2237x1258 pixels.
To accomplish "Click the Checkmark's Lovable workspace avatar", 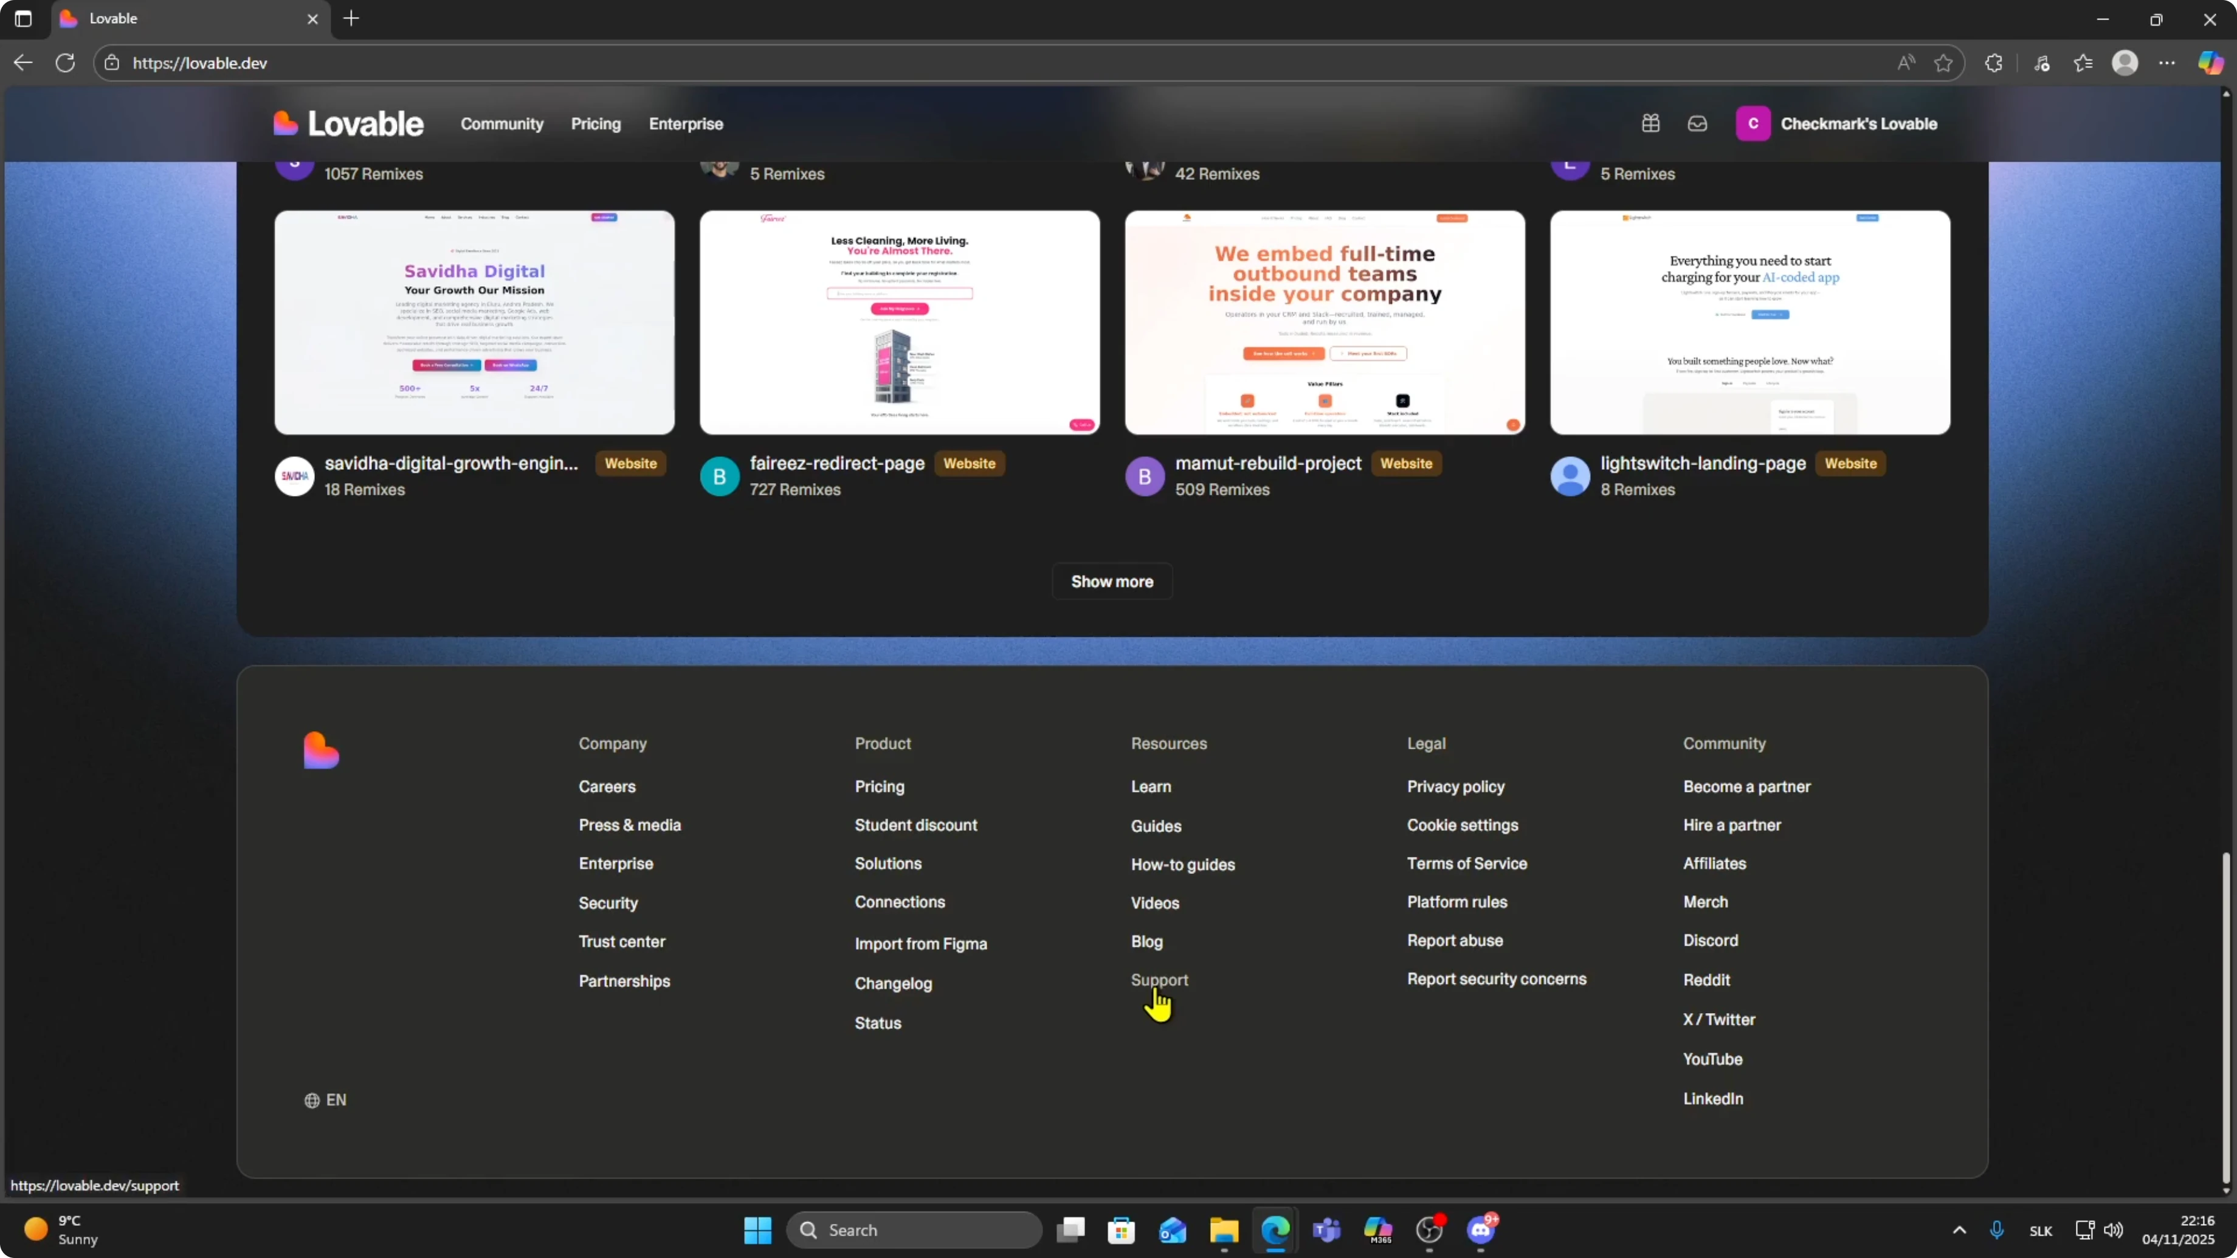I will coord(1753,123).
